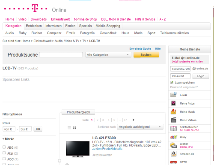Screen dimensions: 214x165
Task: Open the Home menu item
Action: [x=10, y=19]
